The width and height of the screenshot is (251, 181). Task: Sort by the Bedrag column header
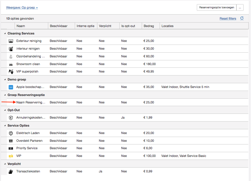point(151,26)
